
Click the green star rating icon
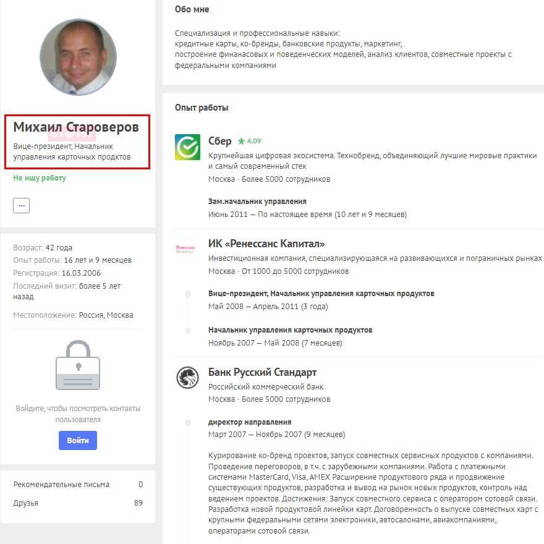(241, 141)
